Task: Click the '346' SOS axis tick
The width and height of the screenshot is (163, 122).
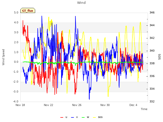Action: [152, 12]
